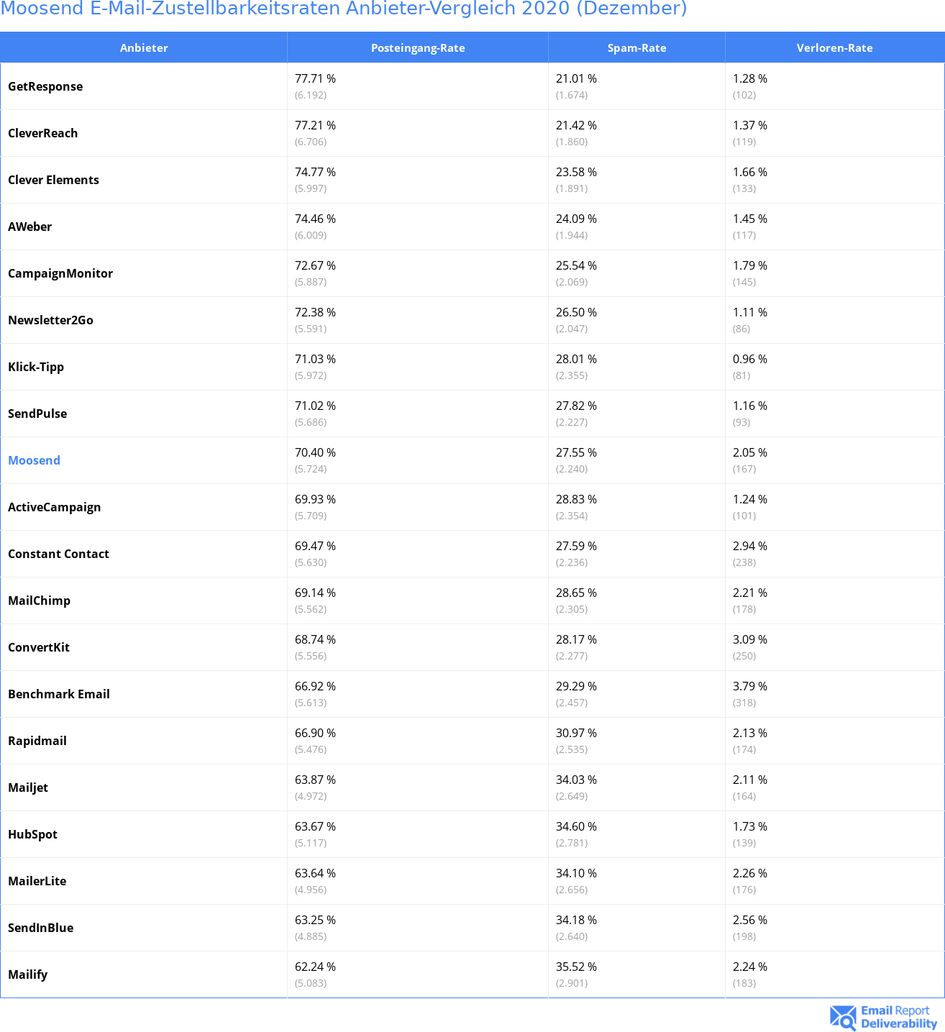Click the Spam-Rate column header

pos(636,48)
